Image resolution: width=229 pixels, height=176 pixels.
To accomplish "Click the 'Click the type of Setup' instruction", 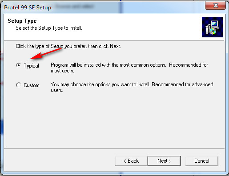I will [x=68, y=46].
